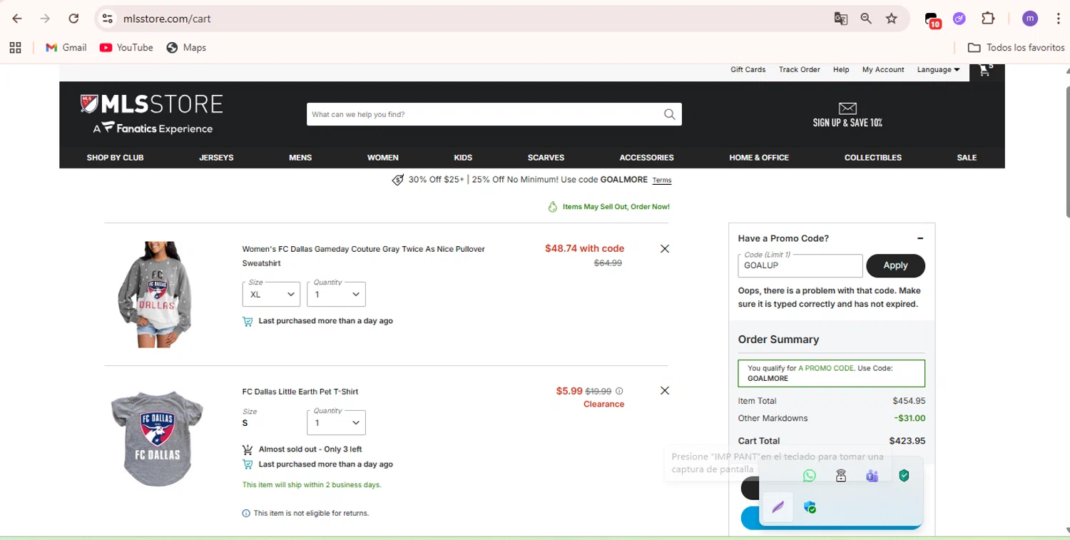Open Maps bookmark
The height and width of the screenshot is (540, 1070).
click(x=186, y=48)
